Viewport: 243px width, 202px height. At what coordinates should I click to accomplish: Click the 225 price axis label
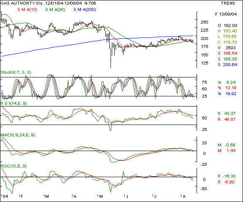point(205,30)
